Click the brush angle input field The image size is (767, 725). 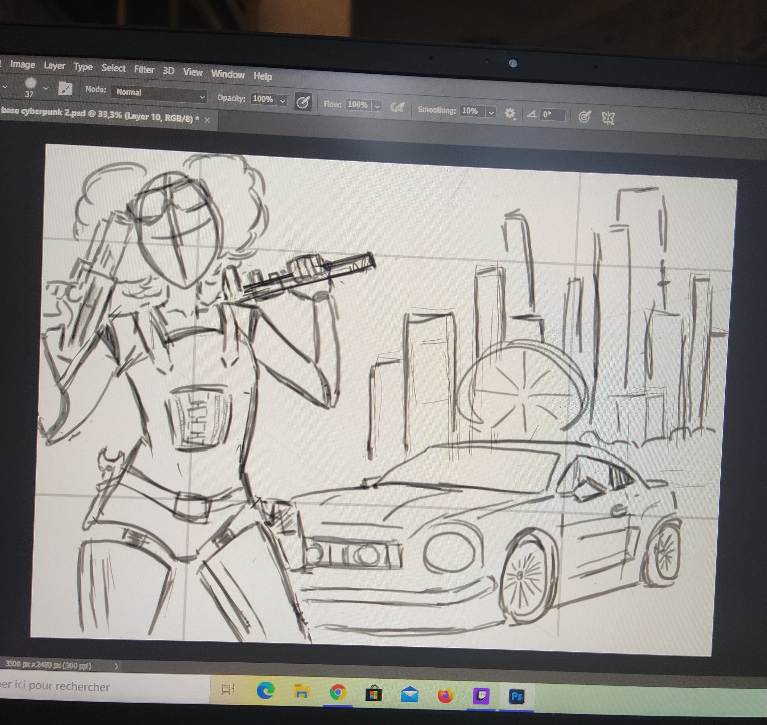(x=552, y=115)
